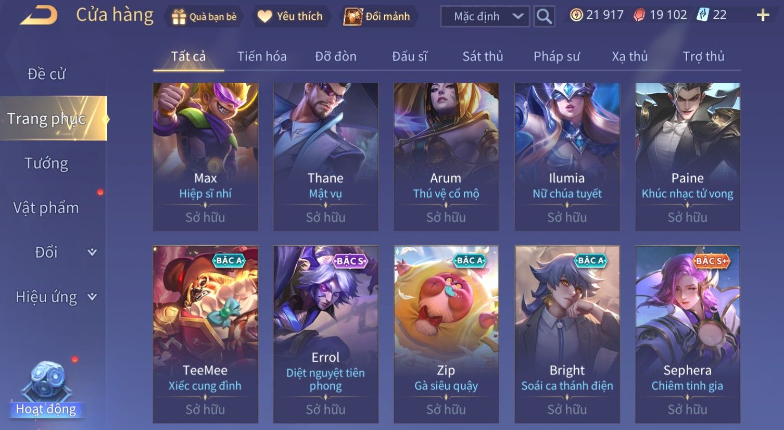Click the blue voucher ticket icon
The image size is (784, 430).
703,15
